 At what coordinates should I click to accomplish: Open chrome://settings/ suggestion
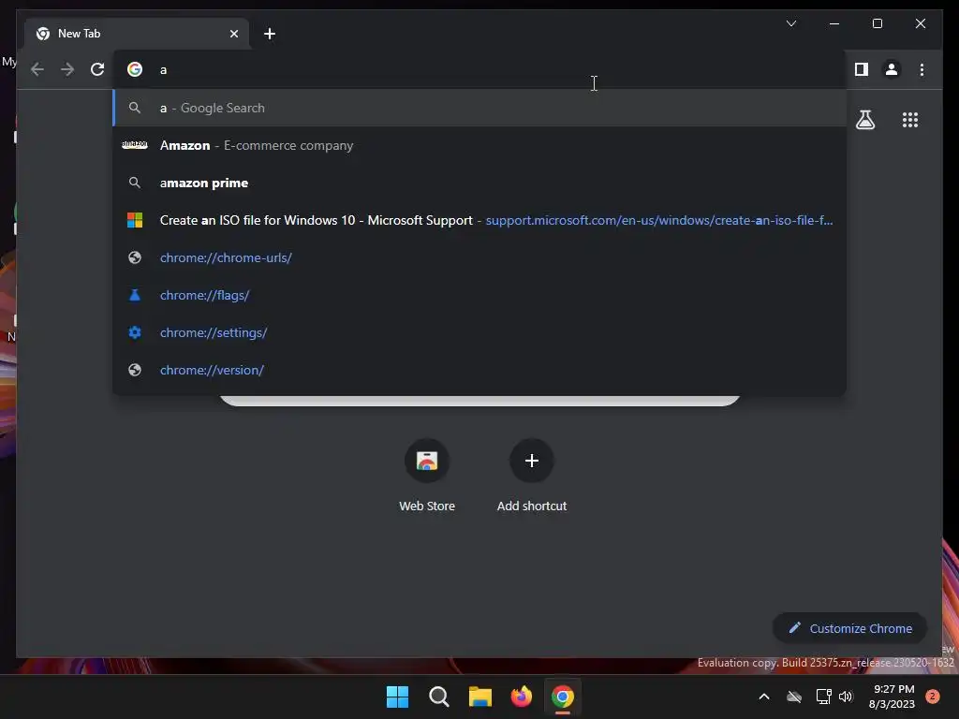click(x=480, y=332)
